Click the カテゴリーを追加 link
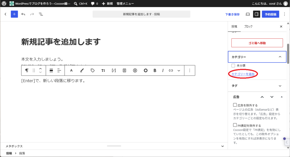 pos(243,74)
